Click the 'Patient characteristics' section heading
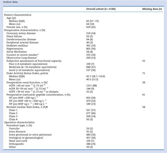The image size is (167, 153). tap(18, 15)
